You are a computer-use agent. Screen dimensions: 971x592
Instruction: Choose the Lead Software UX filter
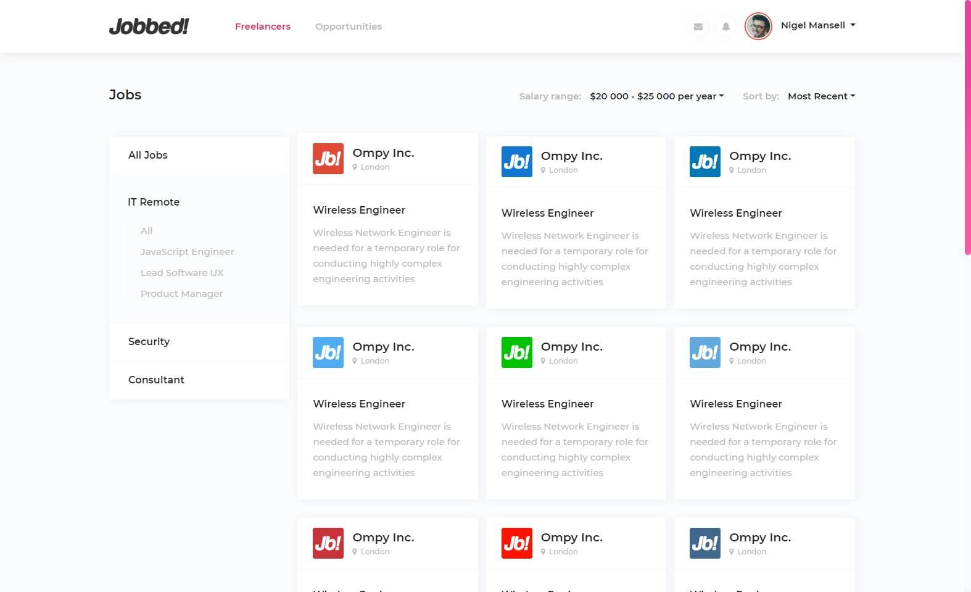(x=182, y=273)
